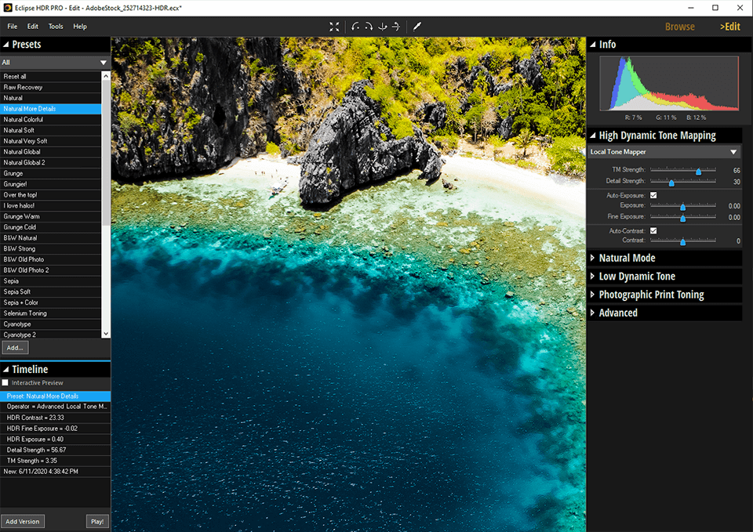Image resolution: width=753 pixels, height=532 pixels.
Task: Click the TM Strength slider handle
Action: [x=698, y=170]
